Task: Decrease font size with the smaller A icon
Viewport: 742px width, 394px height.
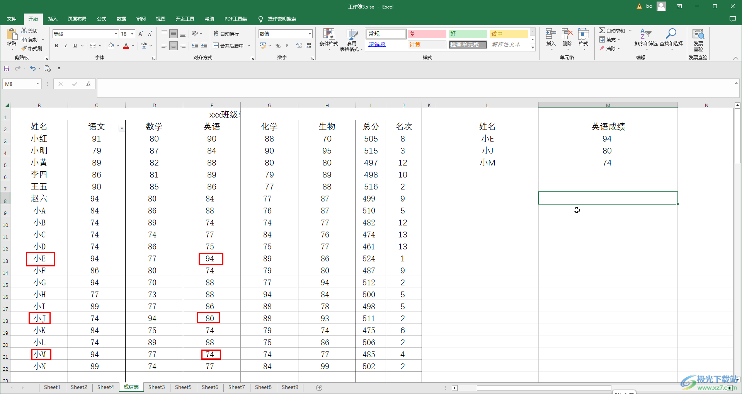Action: click(150, 34)
